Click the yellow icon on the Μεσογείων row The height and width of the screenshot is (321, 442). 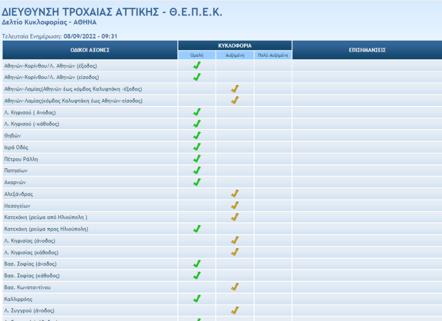235,204
